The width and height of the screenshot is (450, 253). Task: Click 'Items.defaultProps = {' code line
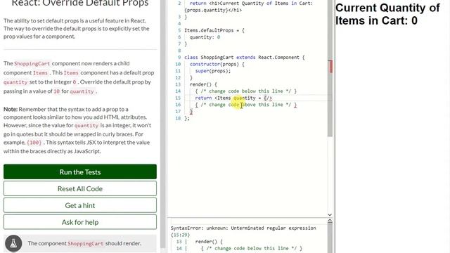pyautogui.click(x=214, y=30)
